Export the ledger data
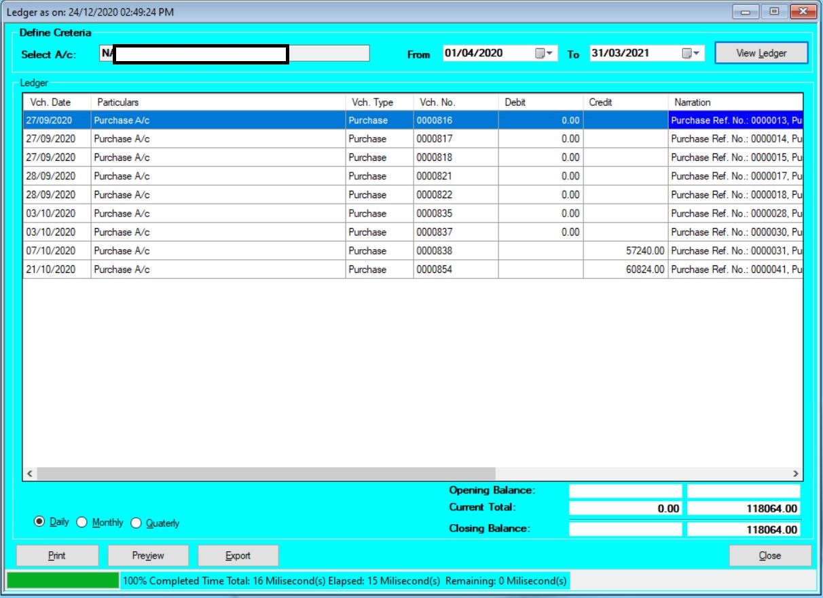The height and width of the screenshot is (598, 823). [238, 555]
